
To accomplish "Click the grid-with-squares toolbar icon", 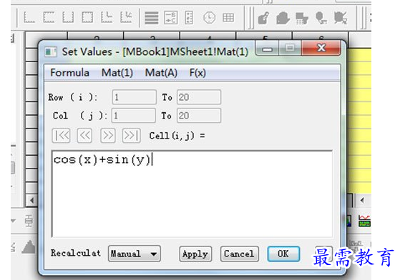I will [302, 19].
